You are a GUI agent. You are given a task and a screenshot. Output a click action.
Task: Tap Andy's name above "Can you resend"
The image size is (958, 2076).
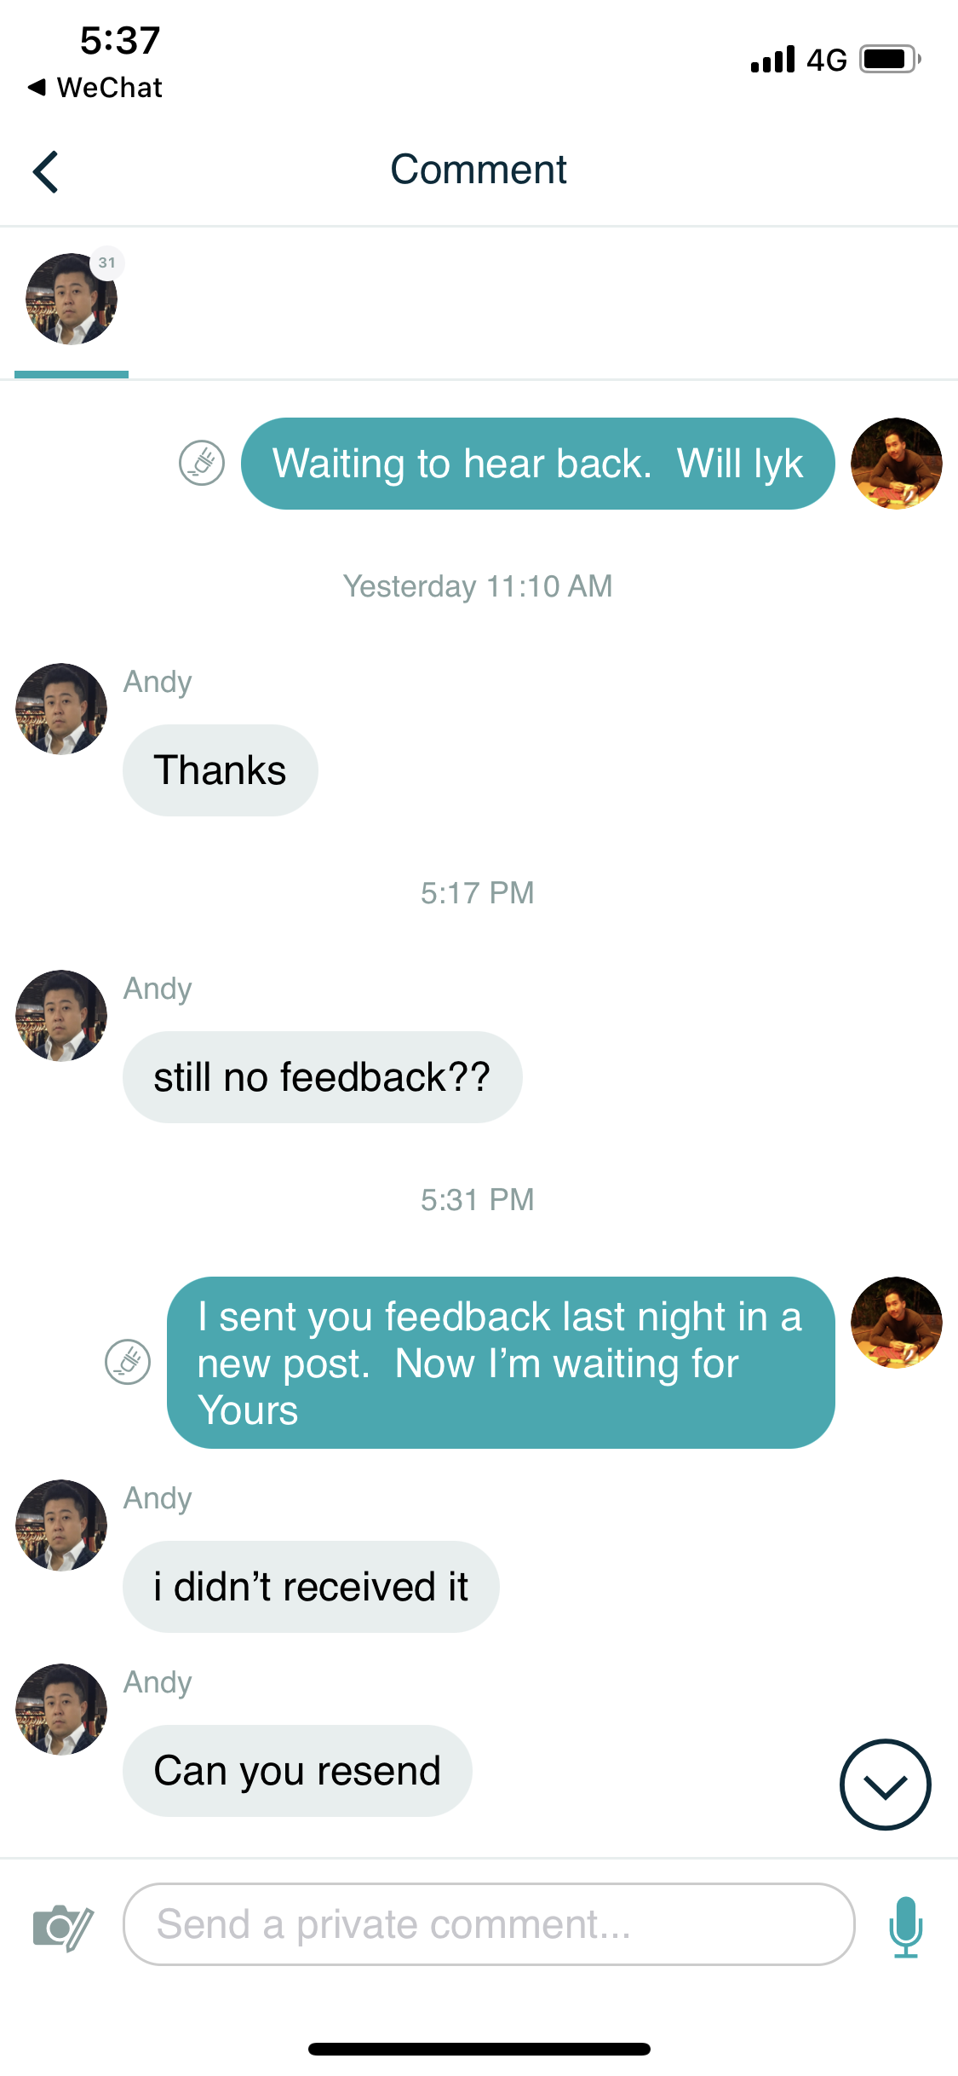[158, 1682]
